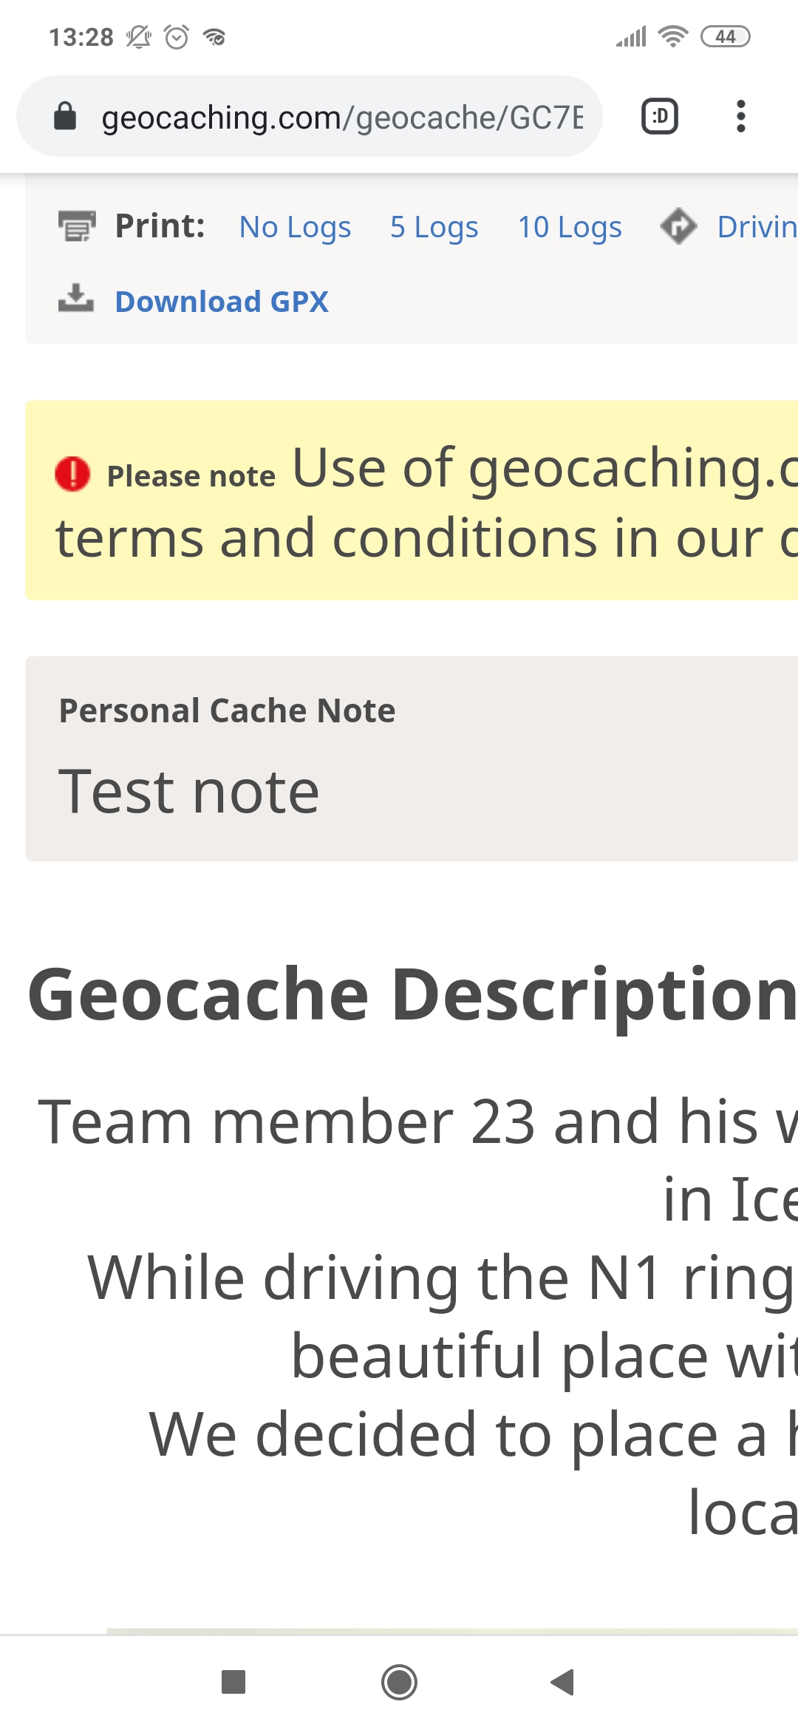
Task: Open the browser tab switcher
Action: coord(659,117)
